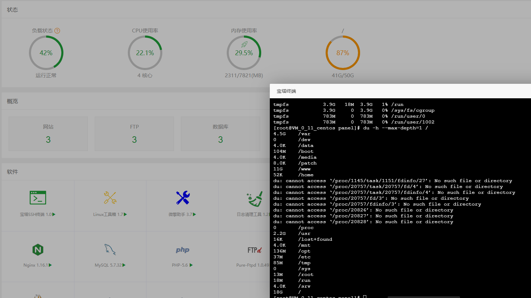Screen dimensions: 531x298
Task: Click the 16K /lost+found terminal line
Action: [x=303, y=239]
